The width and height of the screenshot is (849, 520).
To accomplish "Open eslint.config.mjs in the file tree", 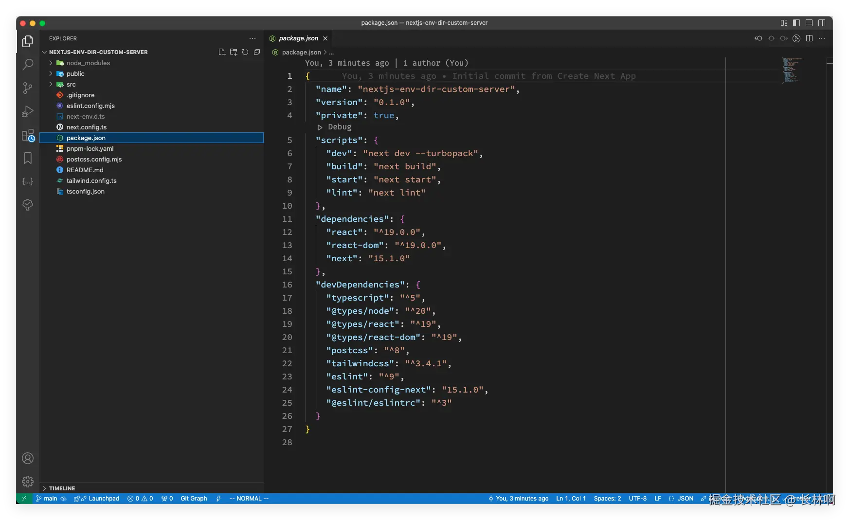I will tap(151, 106).
